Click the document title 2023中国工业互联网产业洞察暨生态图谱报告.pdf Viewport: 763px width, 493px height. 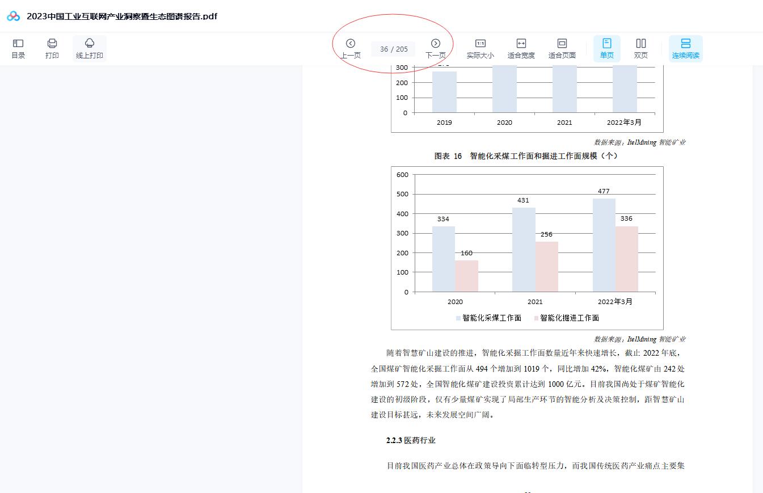coord(122,16)
